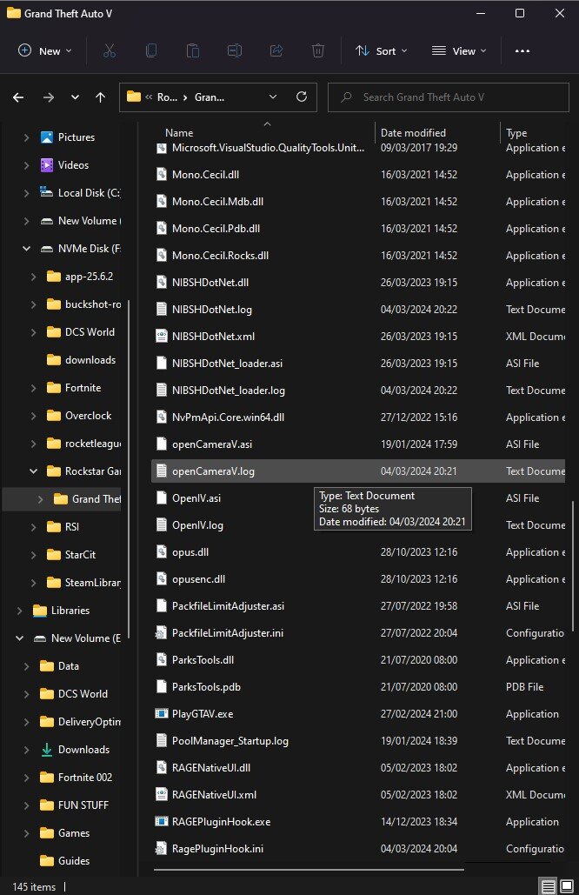This screenshot has width=579, height=895.
Task: Switch to large thumbnails view icon
Action: point(567,886)
